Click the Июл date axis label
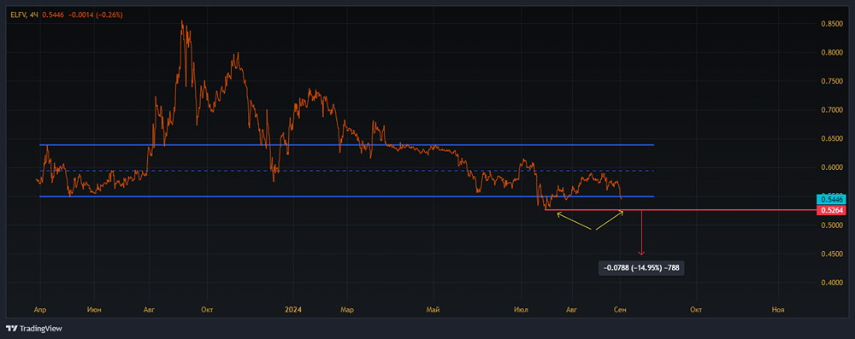The width and height of the screenshot is (855, 339). point(522,310)
